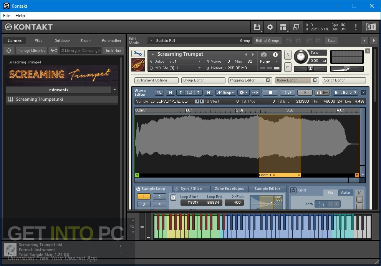
Task: Switch to the Database tab
Action: (62, 41)
